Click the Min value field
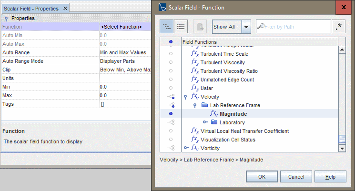Image resolution: width=355 pixels, height=191 pixels. 125,87
